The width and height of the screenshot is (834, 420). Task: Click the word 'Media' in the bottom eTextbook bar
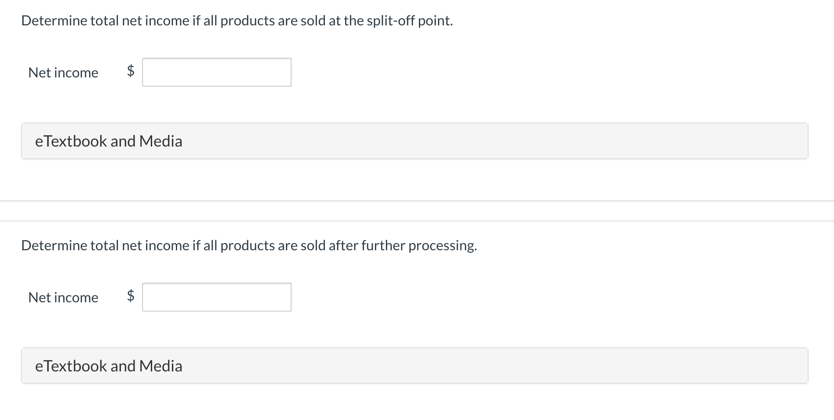coord(160,366)
